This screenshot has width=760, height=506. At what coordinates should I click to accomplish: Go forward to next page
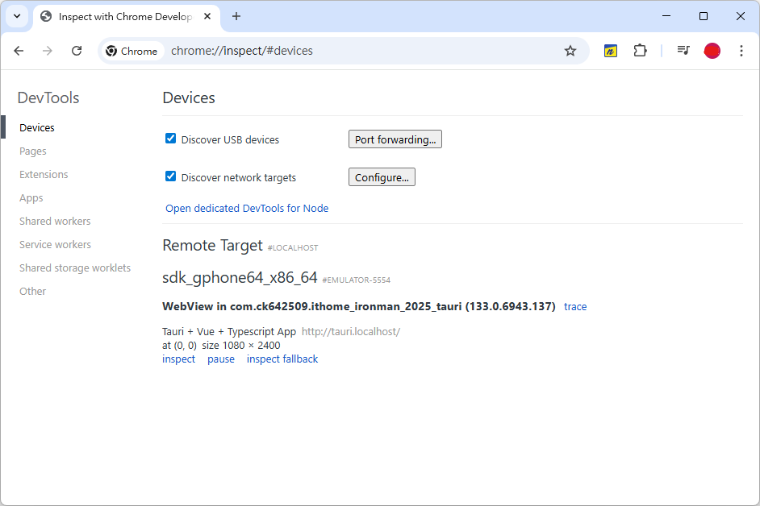pos(48,51)
